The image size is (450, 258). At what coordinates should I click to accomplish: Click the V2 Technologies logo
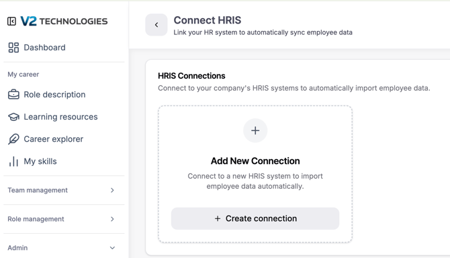click(x=64, y=21)
